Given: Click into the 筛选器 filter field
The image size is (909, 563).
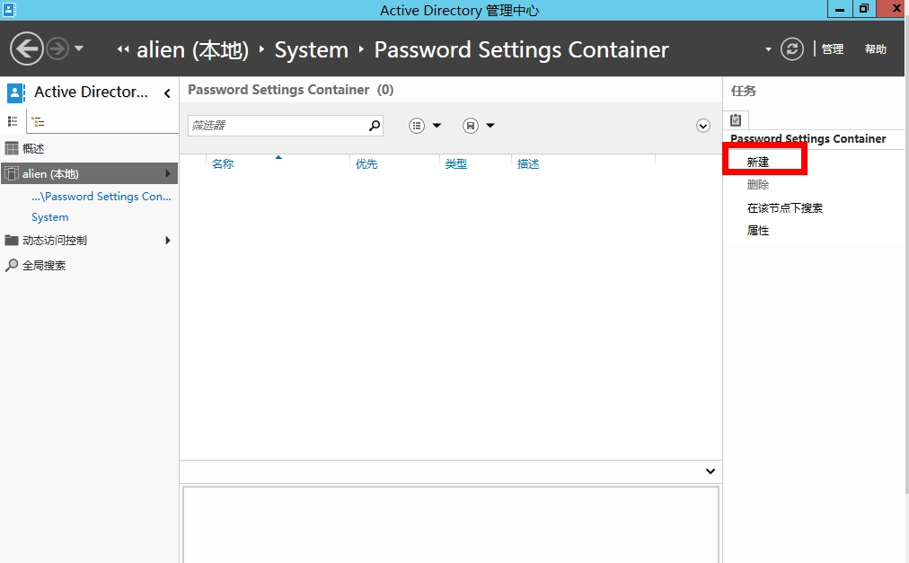Looking at the screenshot, I should point(277,126).
